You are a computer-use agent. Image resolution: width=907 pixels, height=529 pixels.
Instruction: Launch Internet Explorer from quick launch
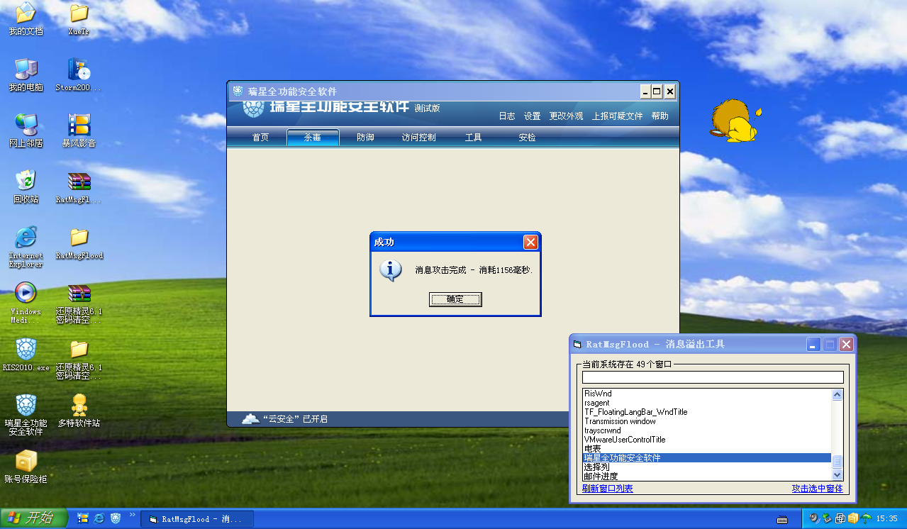tap(99, 518)
